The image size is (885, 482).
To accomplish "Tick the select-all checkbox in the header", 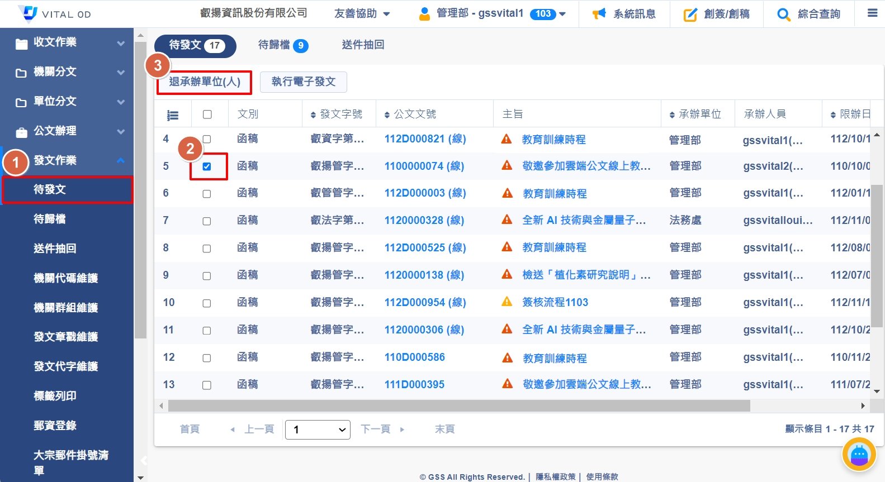I will pyautogui.click(x=207, y=114).
